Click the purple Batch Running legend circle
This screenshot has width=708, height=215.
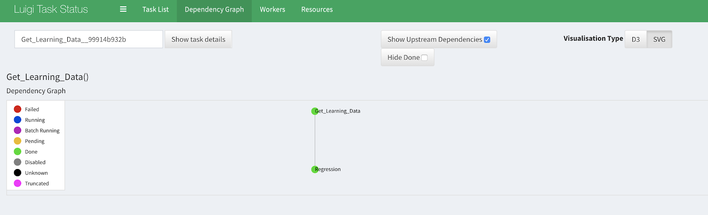click(18, 130)
